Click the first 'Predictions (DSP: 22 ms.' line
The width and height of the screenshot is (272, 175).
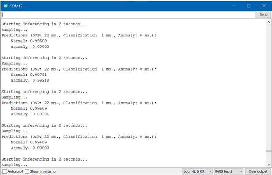[79, 36]
